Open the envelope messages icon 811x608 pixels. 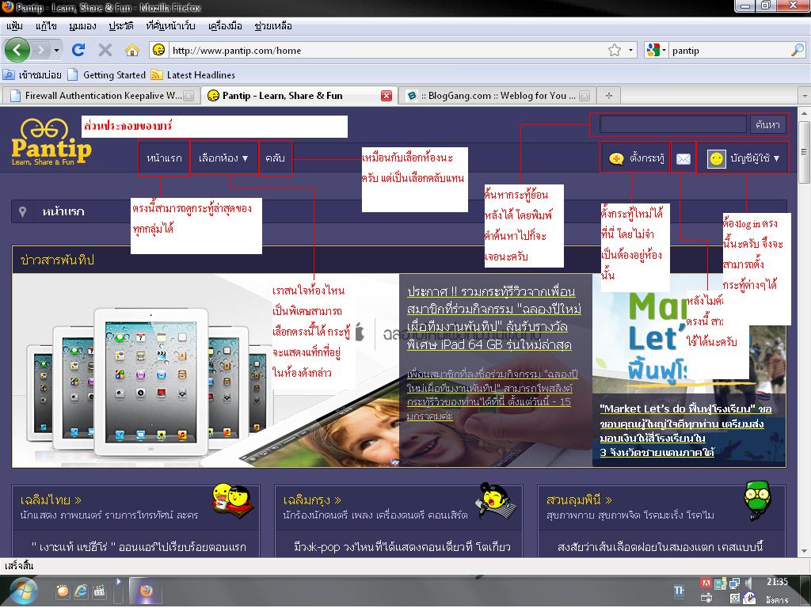pyautogui.click(x=683, y=158)
